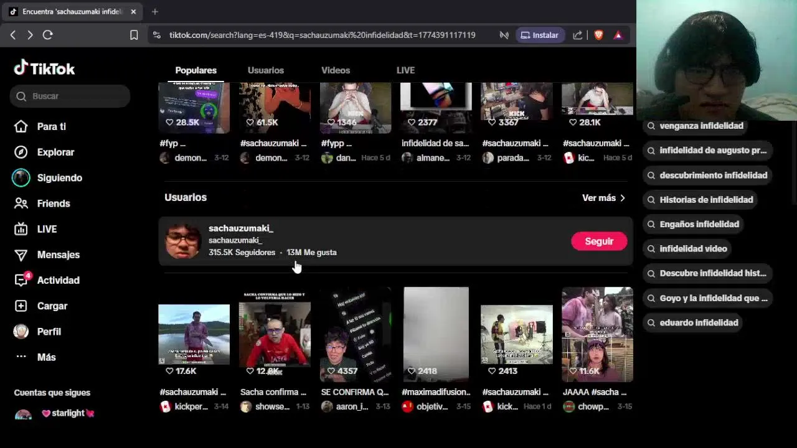Search suggestion infidelidad video
Screen dimensions: 797x448
pyautogui.click(x=688, y=248)
